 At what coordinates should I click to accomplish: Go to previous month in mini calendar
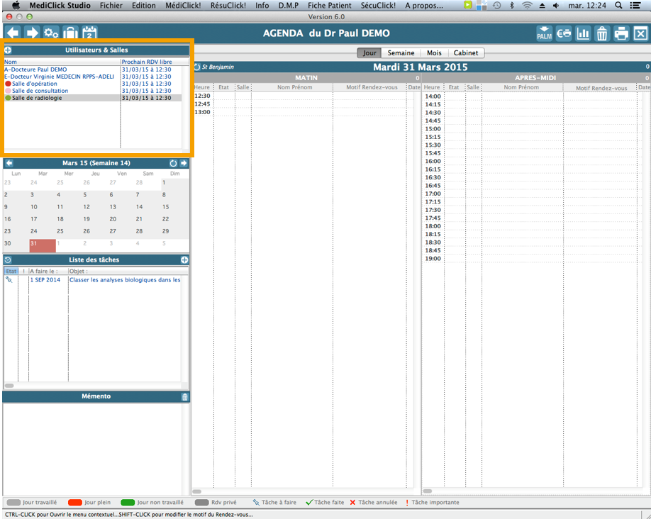pos(9,163)
